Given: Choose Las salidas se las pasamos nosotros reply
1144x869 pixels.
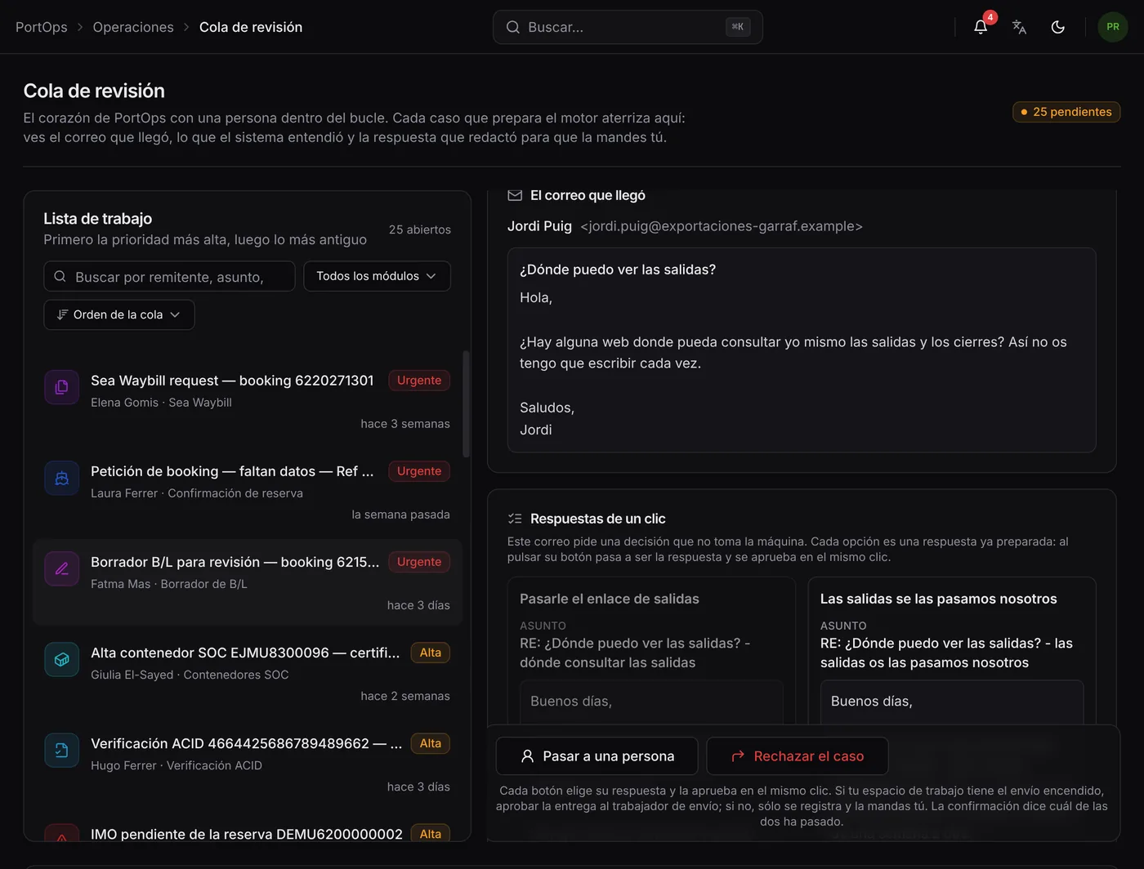Looking at the screenshot, I should pos(952,650).
